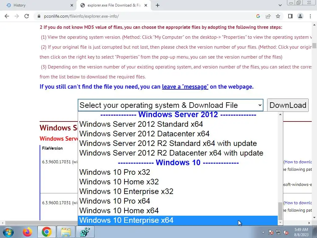Screen dimensions: 317x238
Task: Click the page horizontal scrollbar right arrow
Action: (x=309, y=223)
